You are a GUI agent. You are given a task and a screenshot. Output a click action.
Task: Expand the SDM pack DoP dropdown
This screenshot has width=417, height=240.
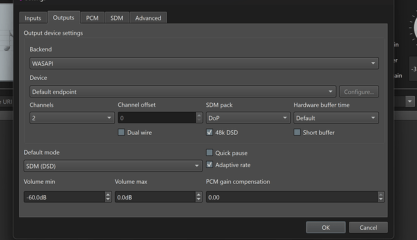pos(248,118)
